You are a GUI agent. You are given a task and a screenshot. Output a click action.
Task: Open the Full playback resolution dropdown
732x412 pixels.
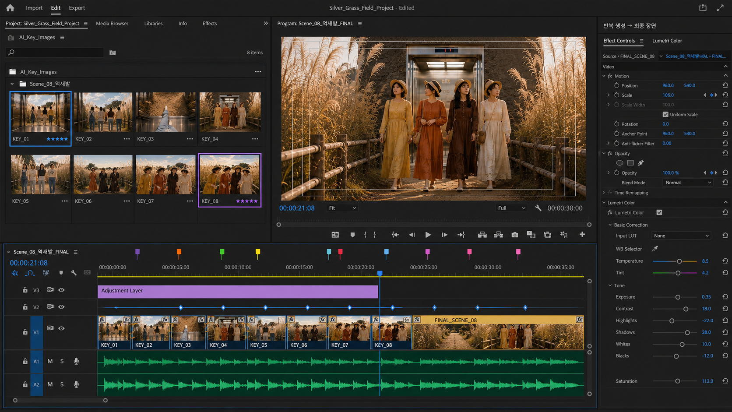pyautogui.click(x=511, y=208)
